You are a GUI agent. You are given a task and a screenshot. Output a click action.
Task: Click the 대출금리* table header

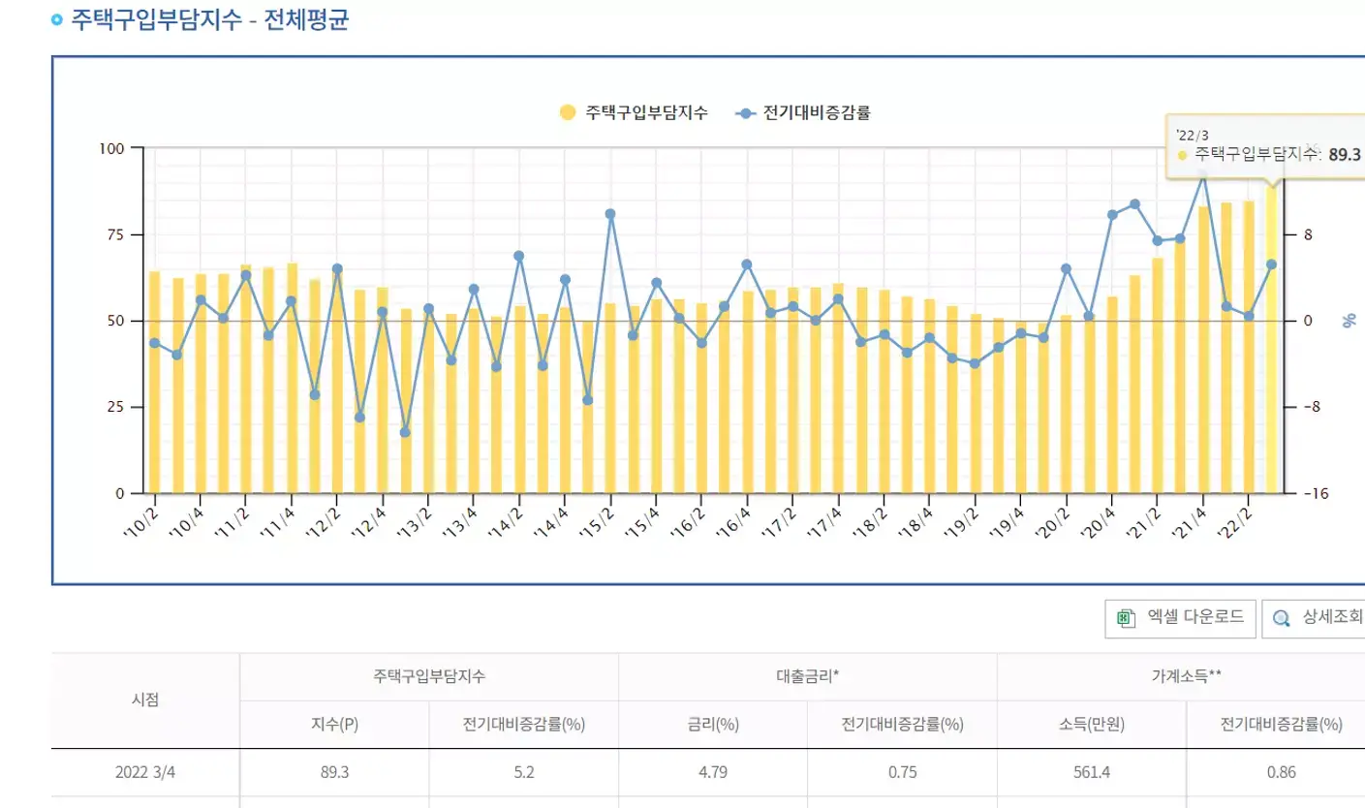(x=808, y=677)
